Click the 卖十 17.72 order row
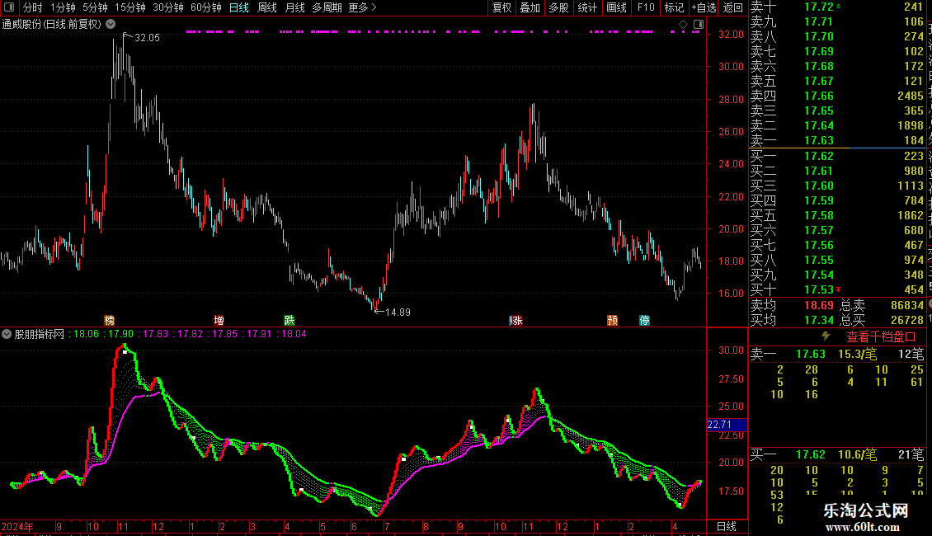This screenshot has height=536, width=932. click(837, 7)
